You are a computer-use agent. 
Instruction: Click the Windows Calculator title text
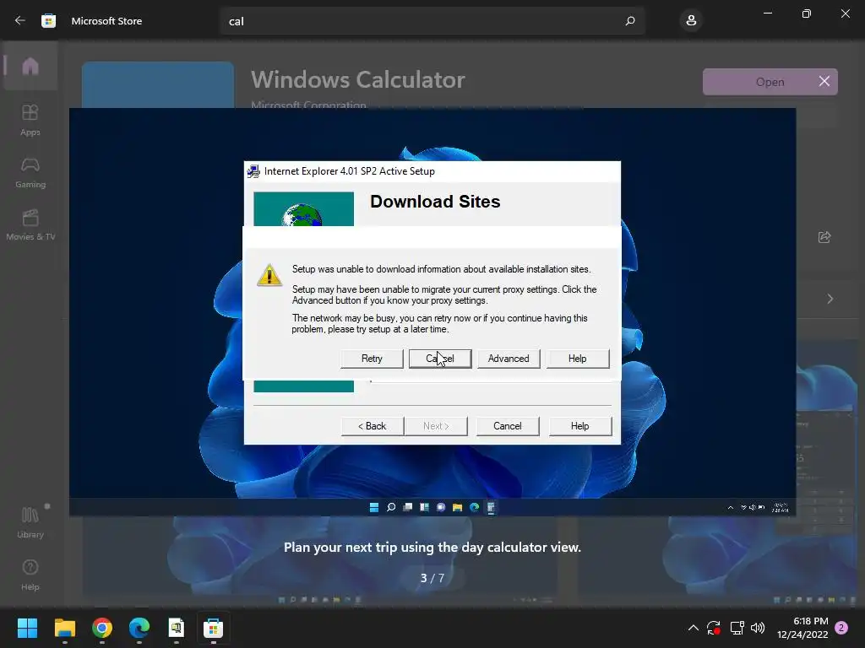tap(358, 80)
